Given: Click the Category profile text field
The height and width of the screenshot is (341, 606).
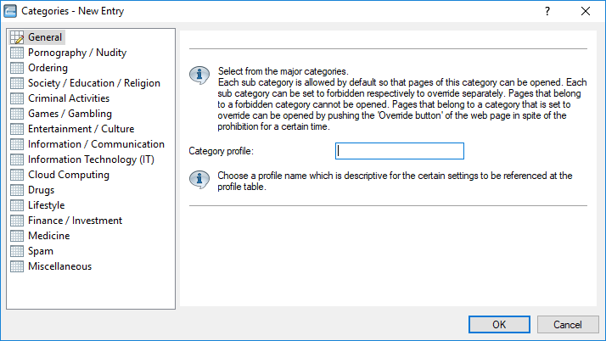Looking at the screenshot, I should (400, 151).
